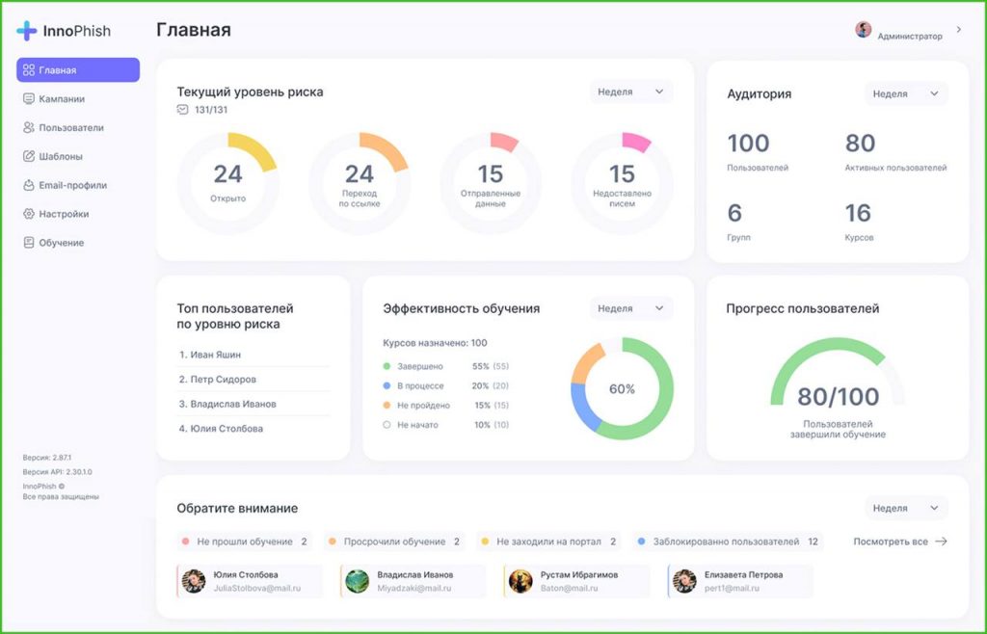Click the Пользователи sidebar icon
This screenshot has height=634, width=987.
click(29, 127)
